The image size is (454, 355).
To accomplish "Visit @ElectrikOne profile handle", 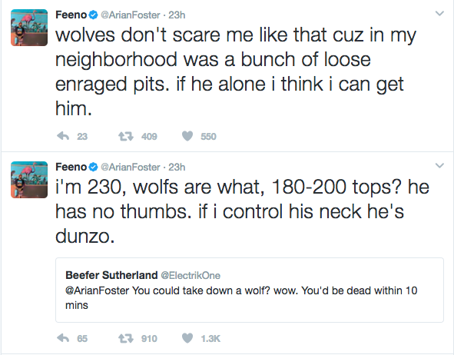I will coord(191,275).
